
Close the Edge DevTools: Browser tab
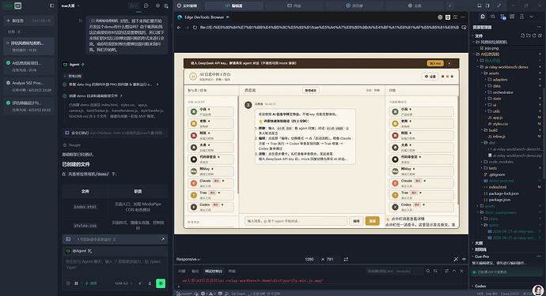[228, 17]
